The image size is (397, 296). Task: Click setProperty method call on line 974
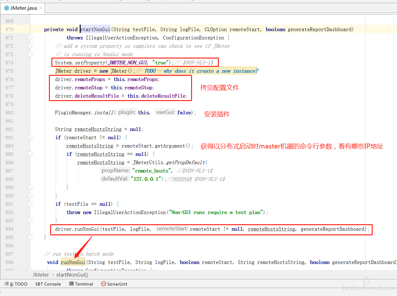[x=90, y=63]
